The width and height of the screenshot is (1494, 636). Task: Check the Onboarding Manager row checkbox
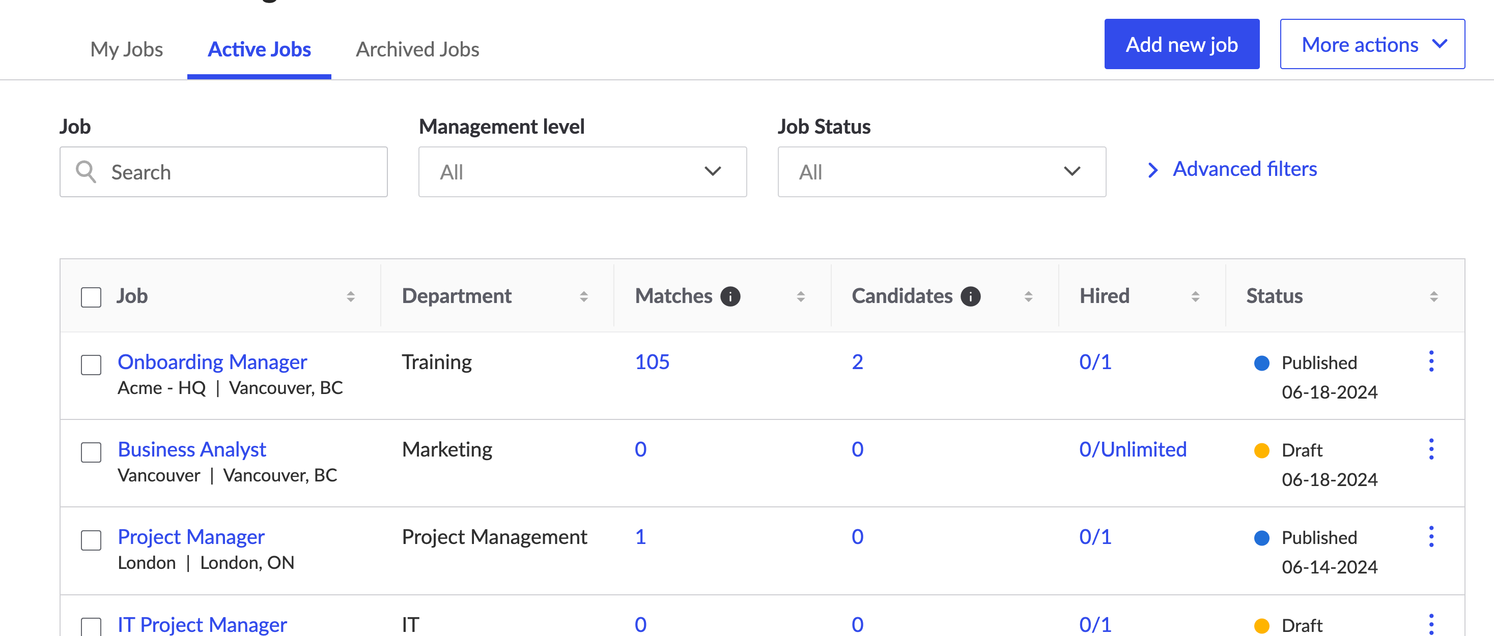[x=91, y=365]
